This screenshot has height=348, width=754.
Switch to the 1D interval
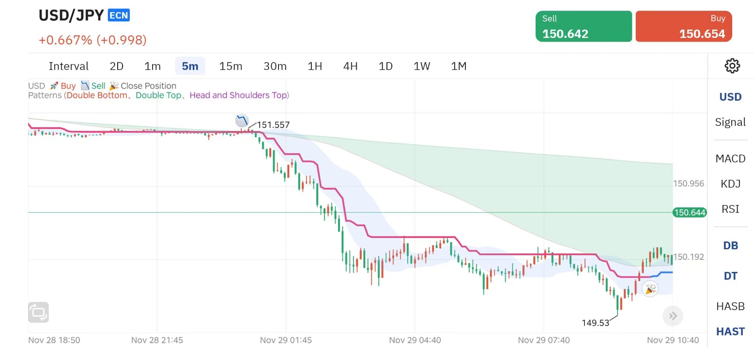coord(385,66)
